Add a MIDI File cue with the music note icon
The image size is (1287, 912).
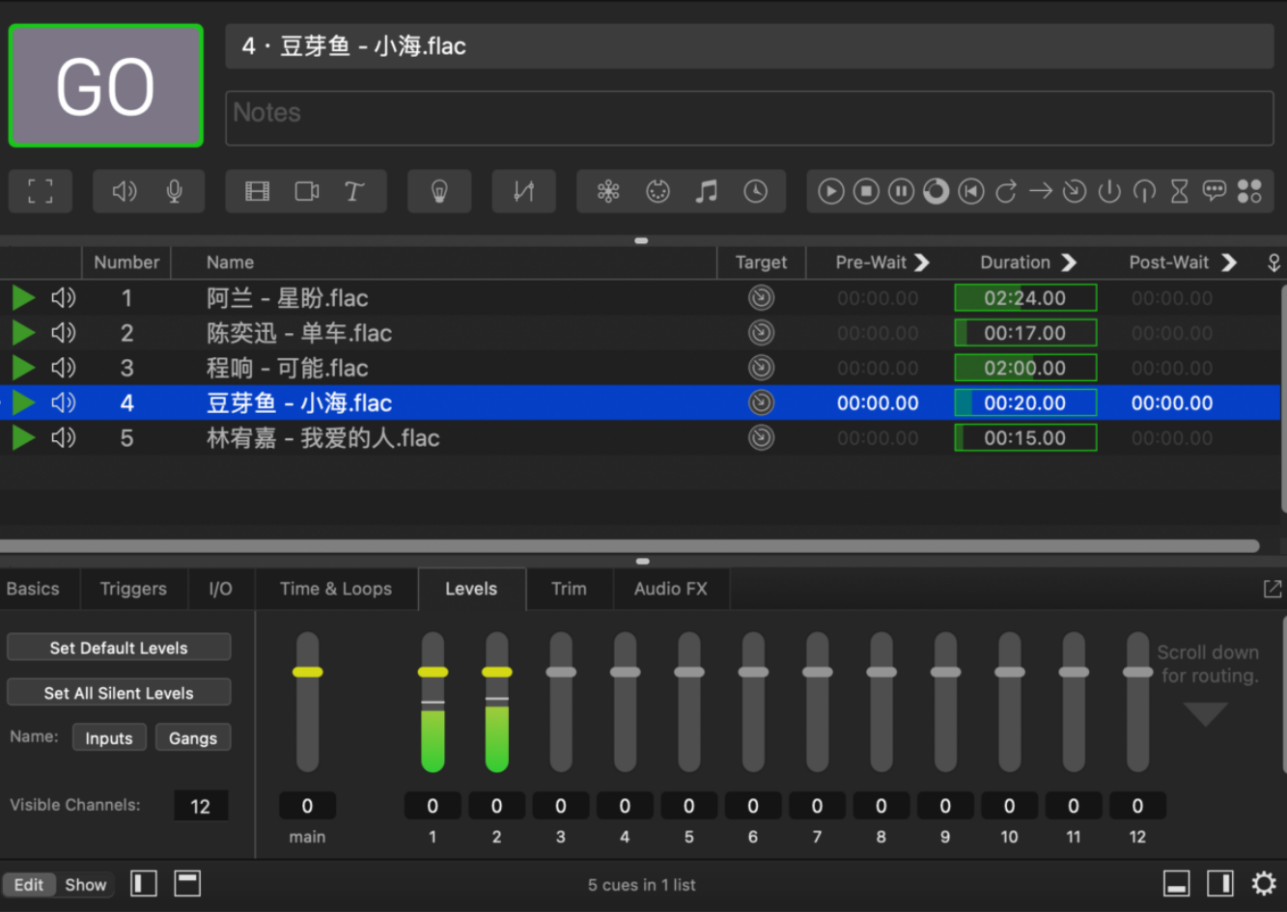click(x=707, y=191)
